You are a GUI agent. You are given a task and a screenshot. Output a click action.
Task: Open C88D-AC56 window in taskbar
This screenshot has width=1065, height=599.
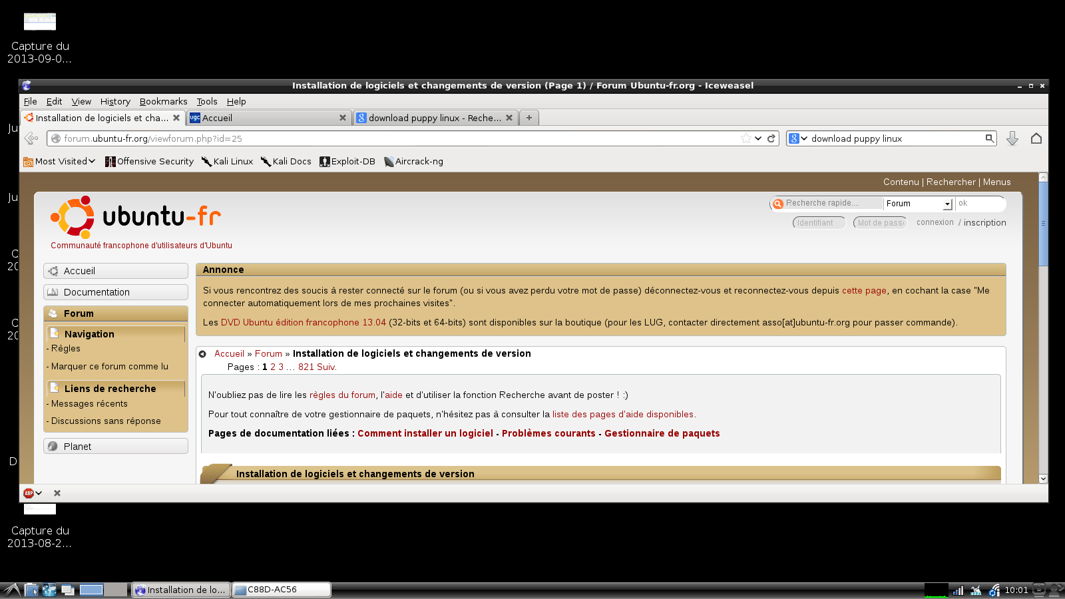point(281,590)
